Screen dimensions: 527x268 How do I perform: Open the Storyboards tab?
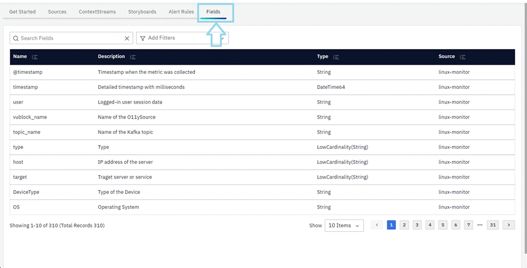(142, 12)
